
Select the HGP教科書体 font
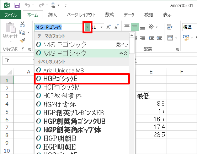82,96
